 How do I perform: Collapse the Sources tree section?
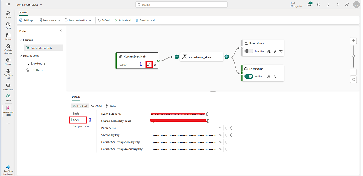click(x=21, y=40)
